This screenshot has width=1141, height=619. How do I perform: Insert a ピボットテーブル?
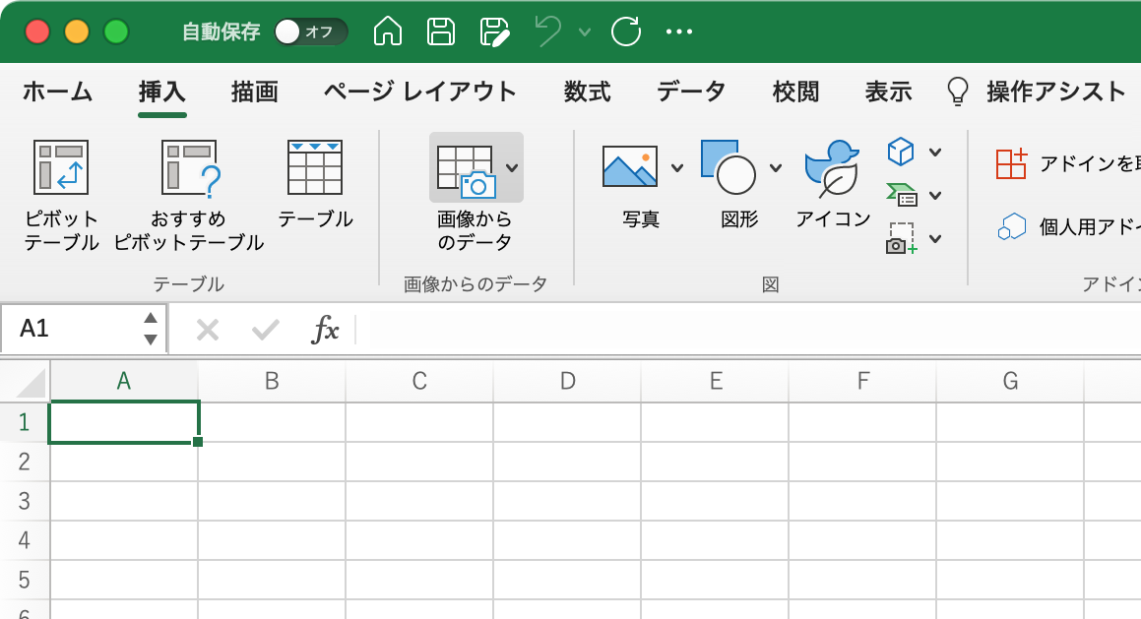pyautogui.click(x=61, y=196)
